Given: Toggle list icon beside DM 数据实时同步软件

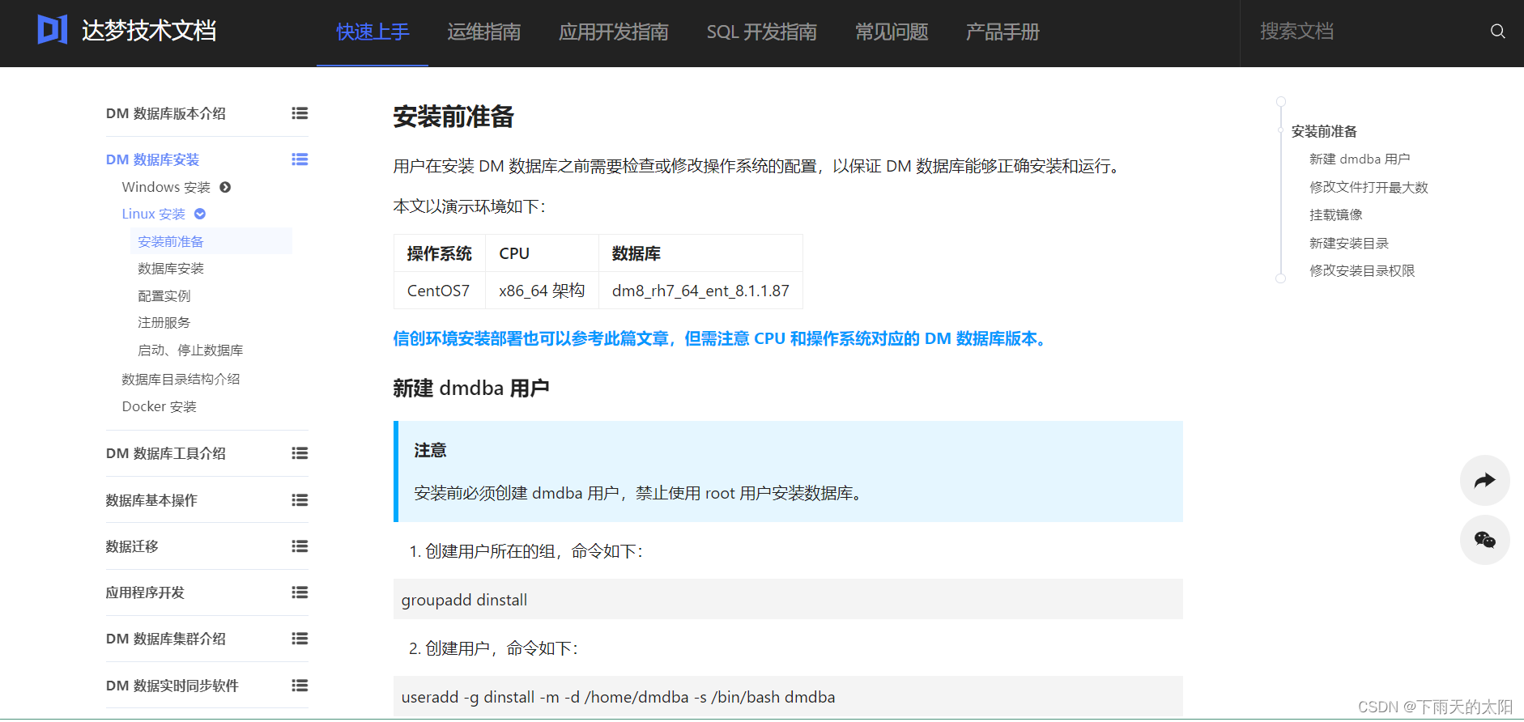Looking at the screenshot, I should 300,686.
